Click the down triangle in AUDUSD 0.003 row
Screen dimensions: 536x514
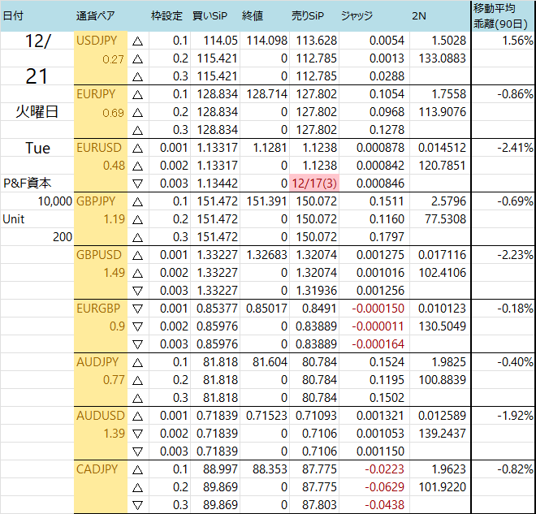pyautogui.click(x=138, y=451)
